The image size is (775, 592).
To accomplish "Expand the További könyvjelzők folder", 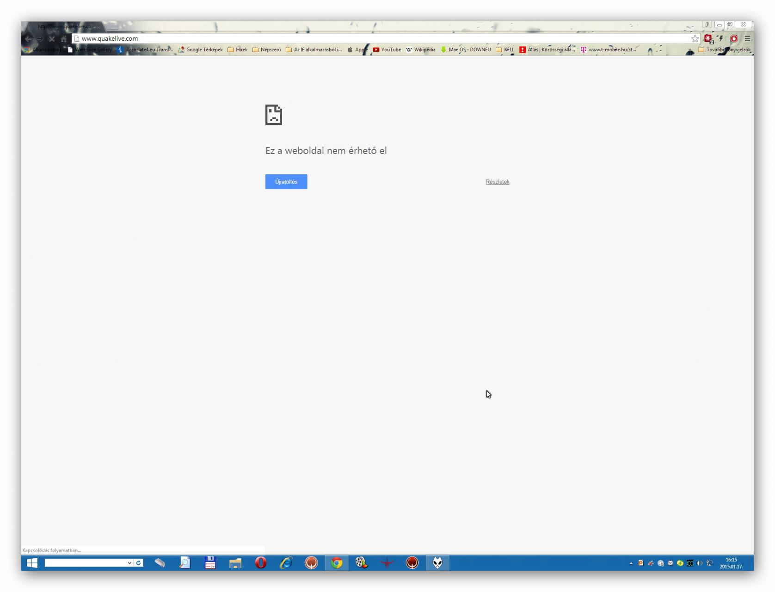I will pyautogui.click(x=724, y=50).
